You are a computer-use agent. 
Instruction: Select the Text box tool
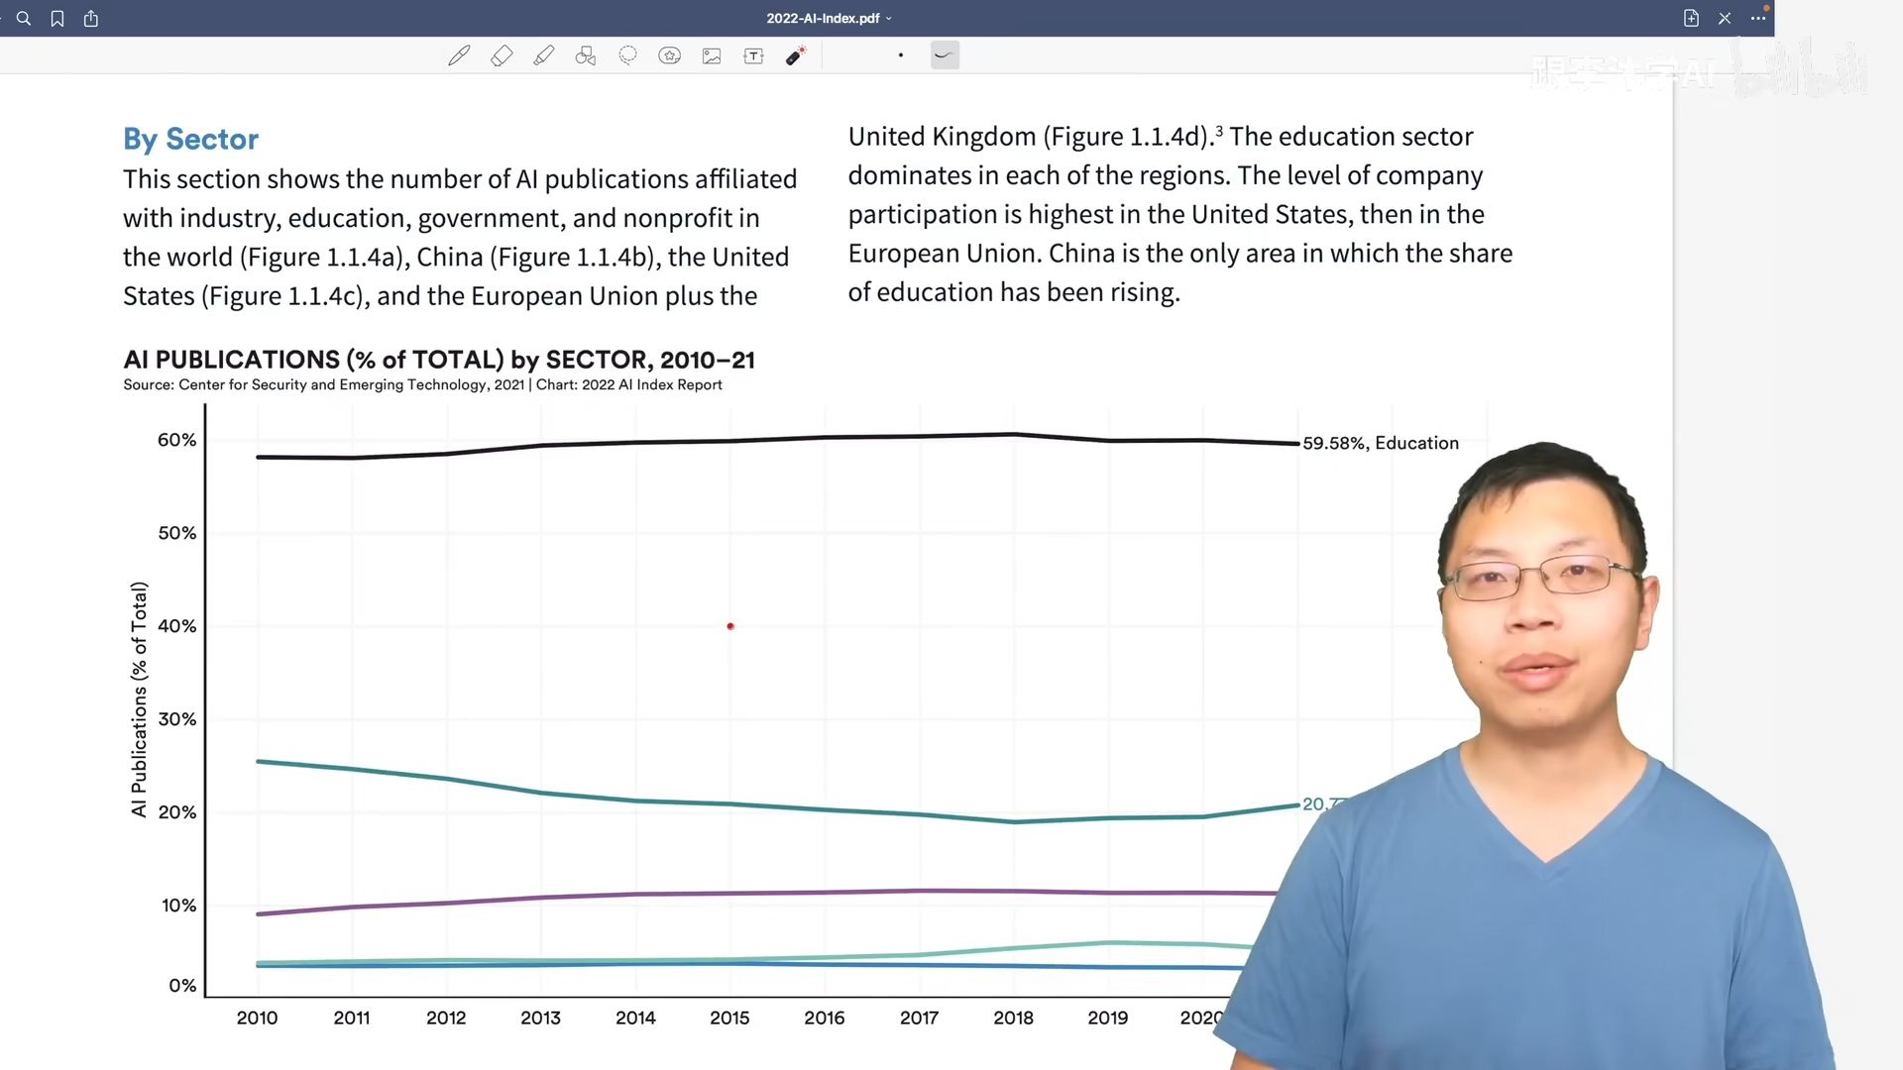753,55
